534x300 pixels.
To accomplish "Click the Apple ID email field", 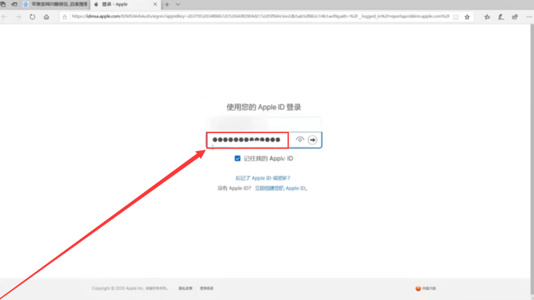I will (x=264, y=123).
